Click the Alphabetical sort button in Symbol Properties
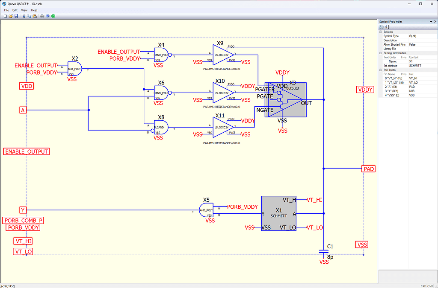 click(387, 27)
